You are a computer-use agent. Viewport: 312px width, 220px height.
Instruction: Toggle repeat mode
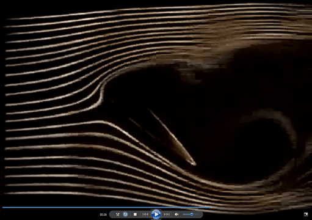(125, 215)
